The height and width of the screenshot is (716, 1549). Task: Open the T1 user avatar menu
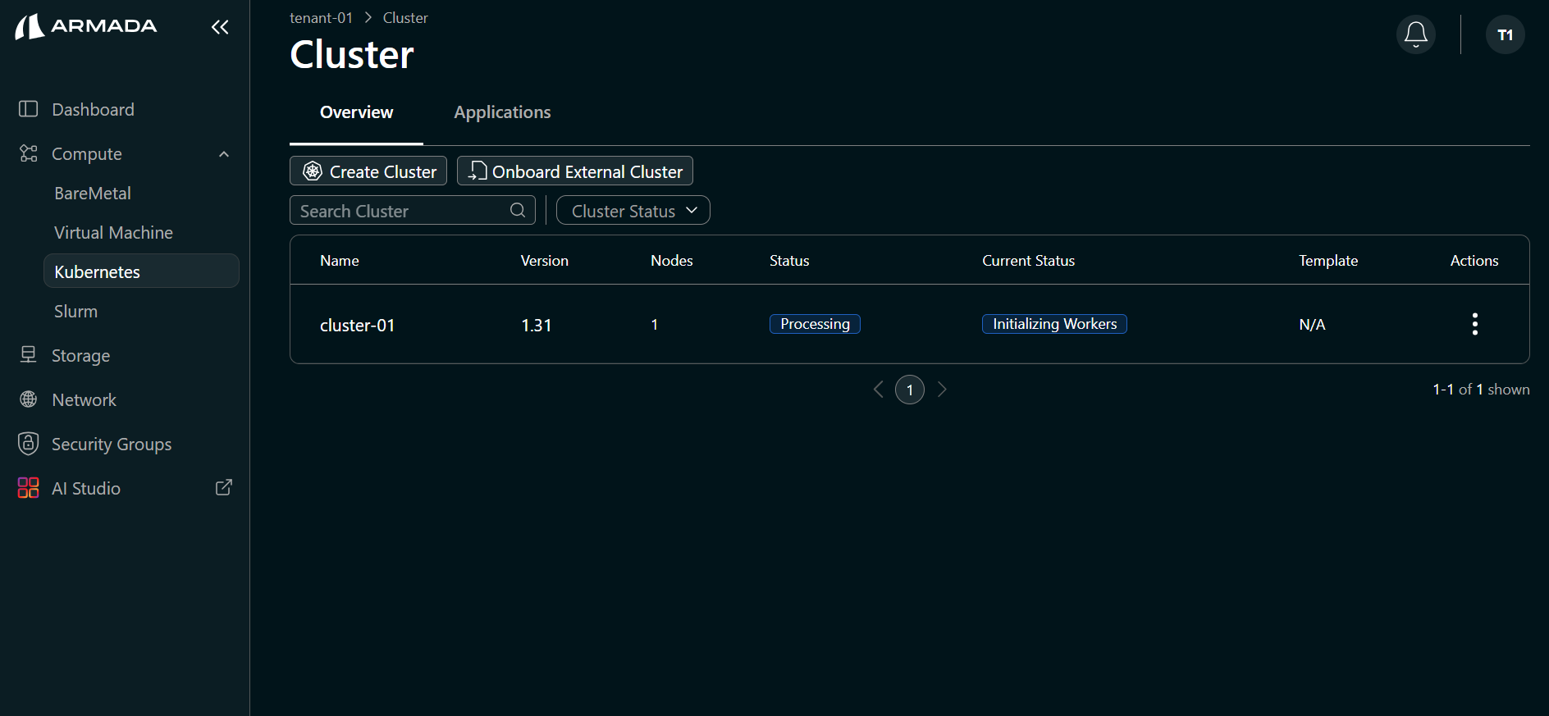click(x=1506, y=34)
